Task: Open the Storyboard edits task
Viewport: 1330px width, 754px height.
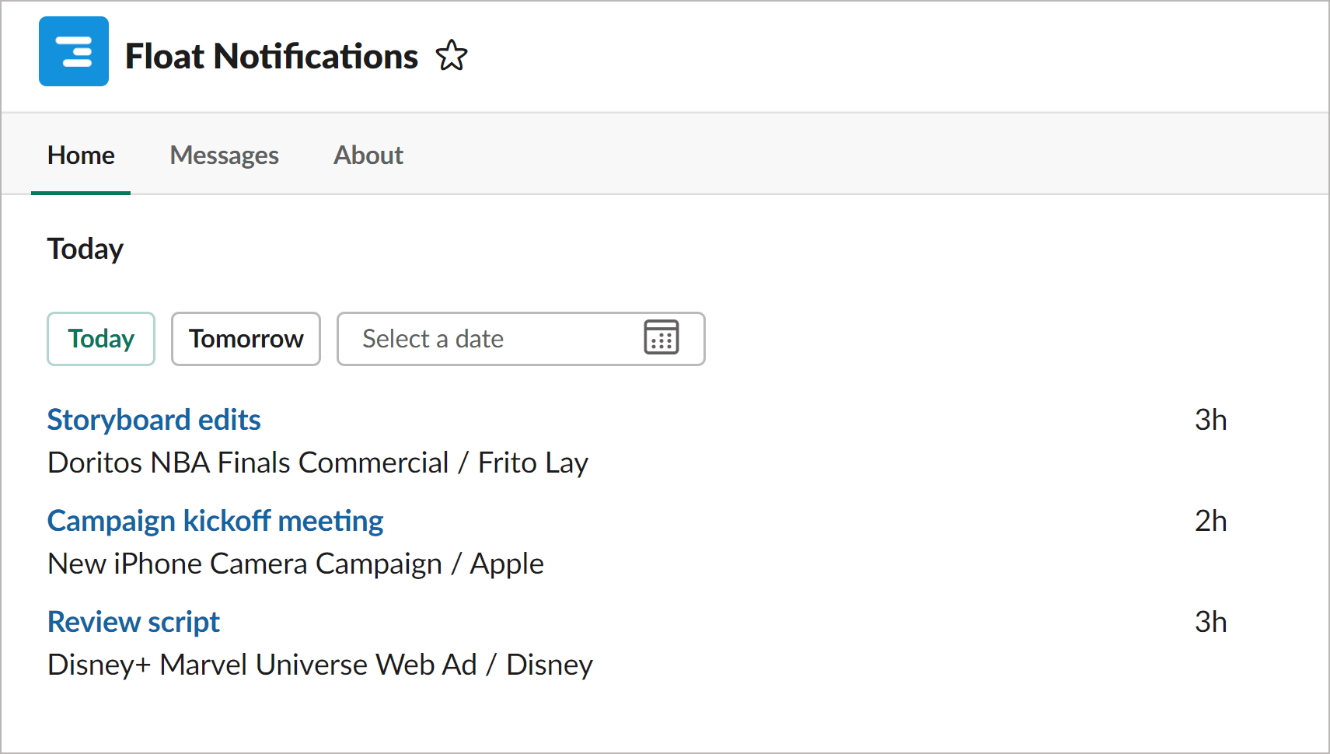Action: (154, 420)
